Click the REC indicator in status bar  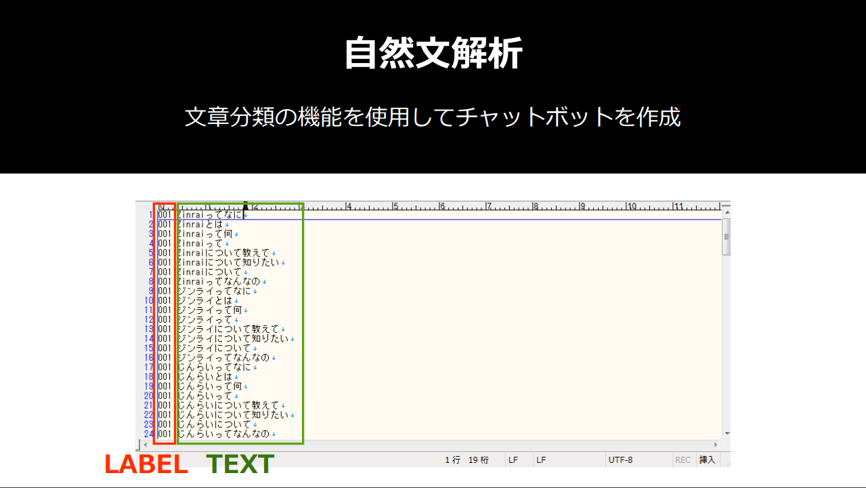tap(683, 460)
